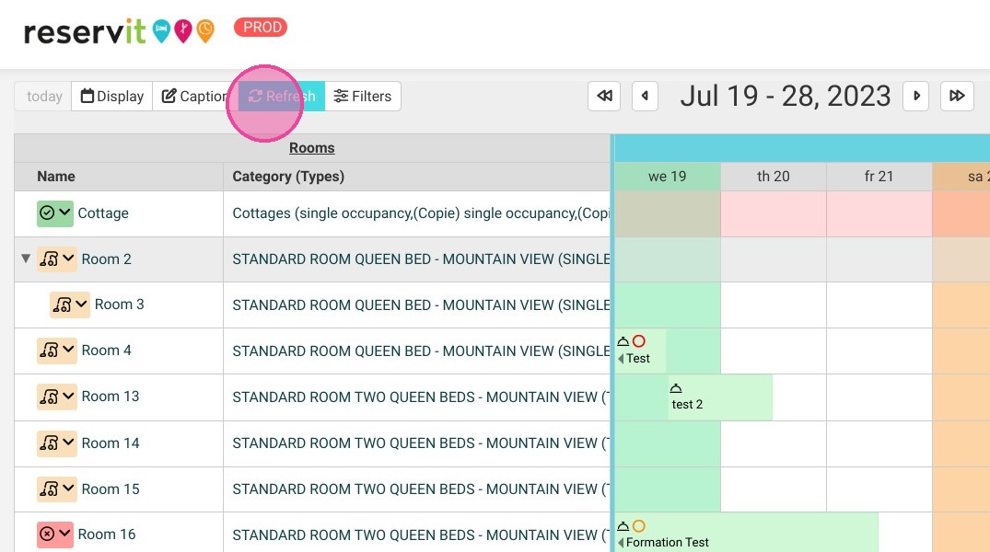990x552 pixels.
Task: Open Room 16 red status dropdown
Action: (x=55, y=535)
